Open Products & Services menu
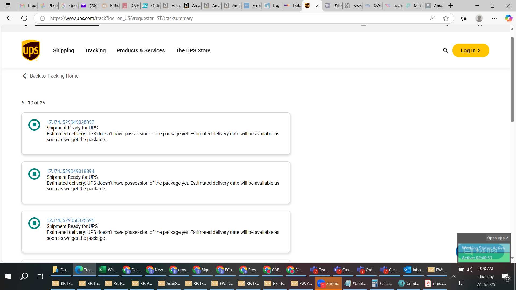Image resolution: width=516 pixels, height=290 pixels. (x=141, y=50)
